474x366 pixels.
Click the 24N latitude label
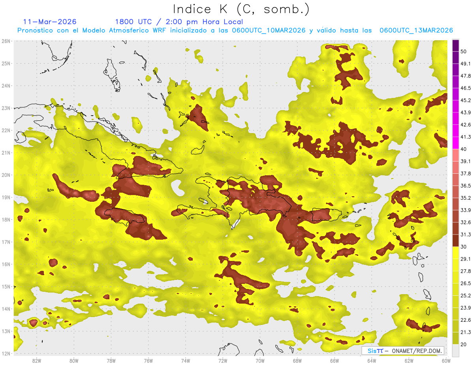coord(6,86)
